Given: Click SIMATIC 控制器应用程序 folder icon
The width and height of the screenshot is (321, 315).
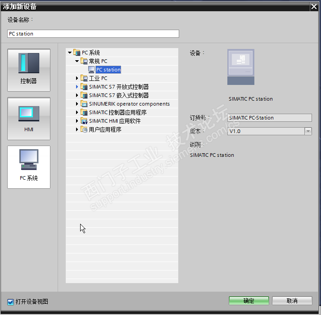Looking at the screenshot, I should [84, 112].
